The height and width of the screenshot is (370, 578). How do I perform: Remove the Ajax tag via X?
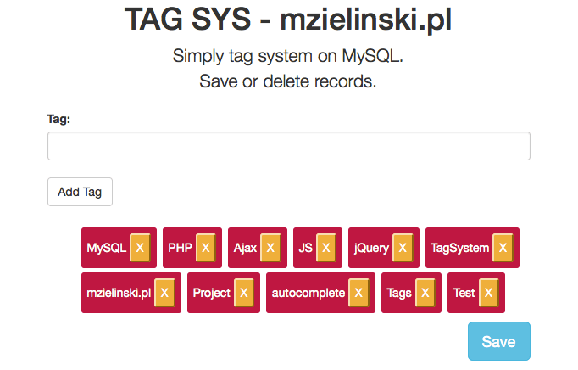[x=270, y=248]
